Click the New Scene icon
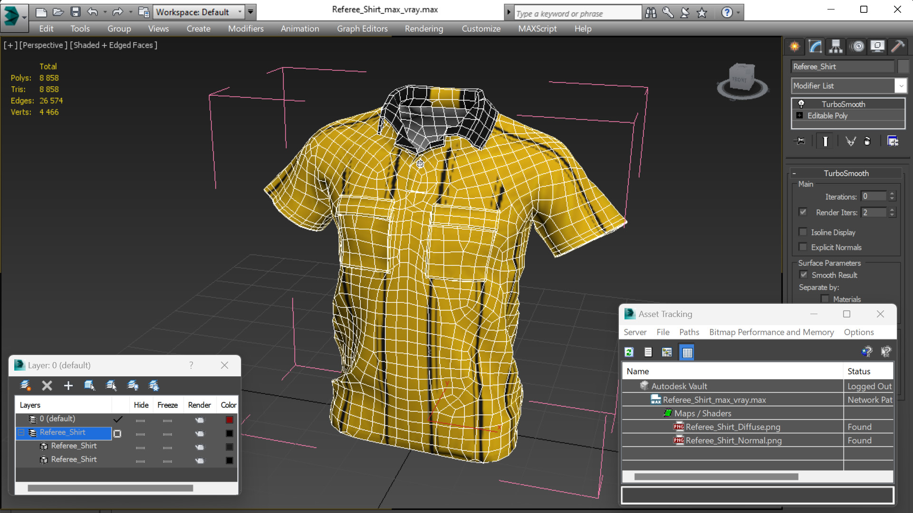 tap(41, 12)
